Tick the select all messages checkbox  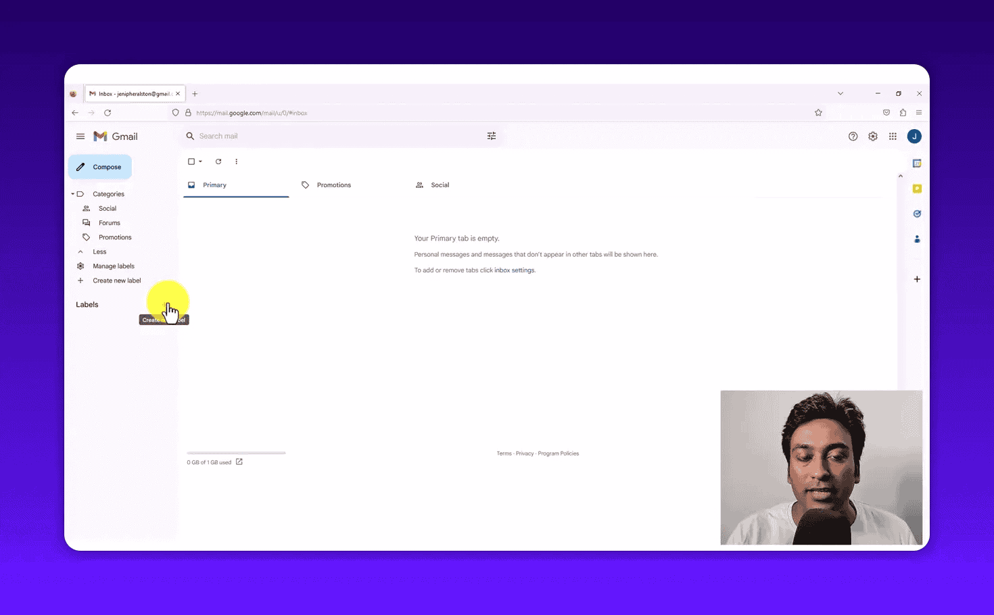point(191,162)
